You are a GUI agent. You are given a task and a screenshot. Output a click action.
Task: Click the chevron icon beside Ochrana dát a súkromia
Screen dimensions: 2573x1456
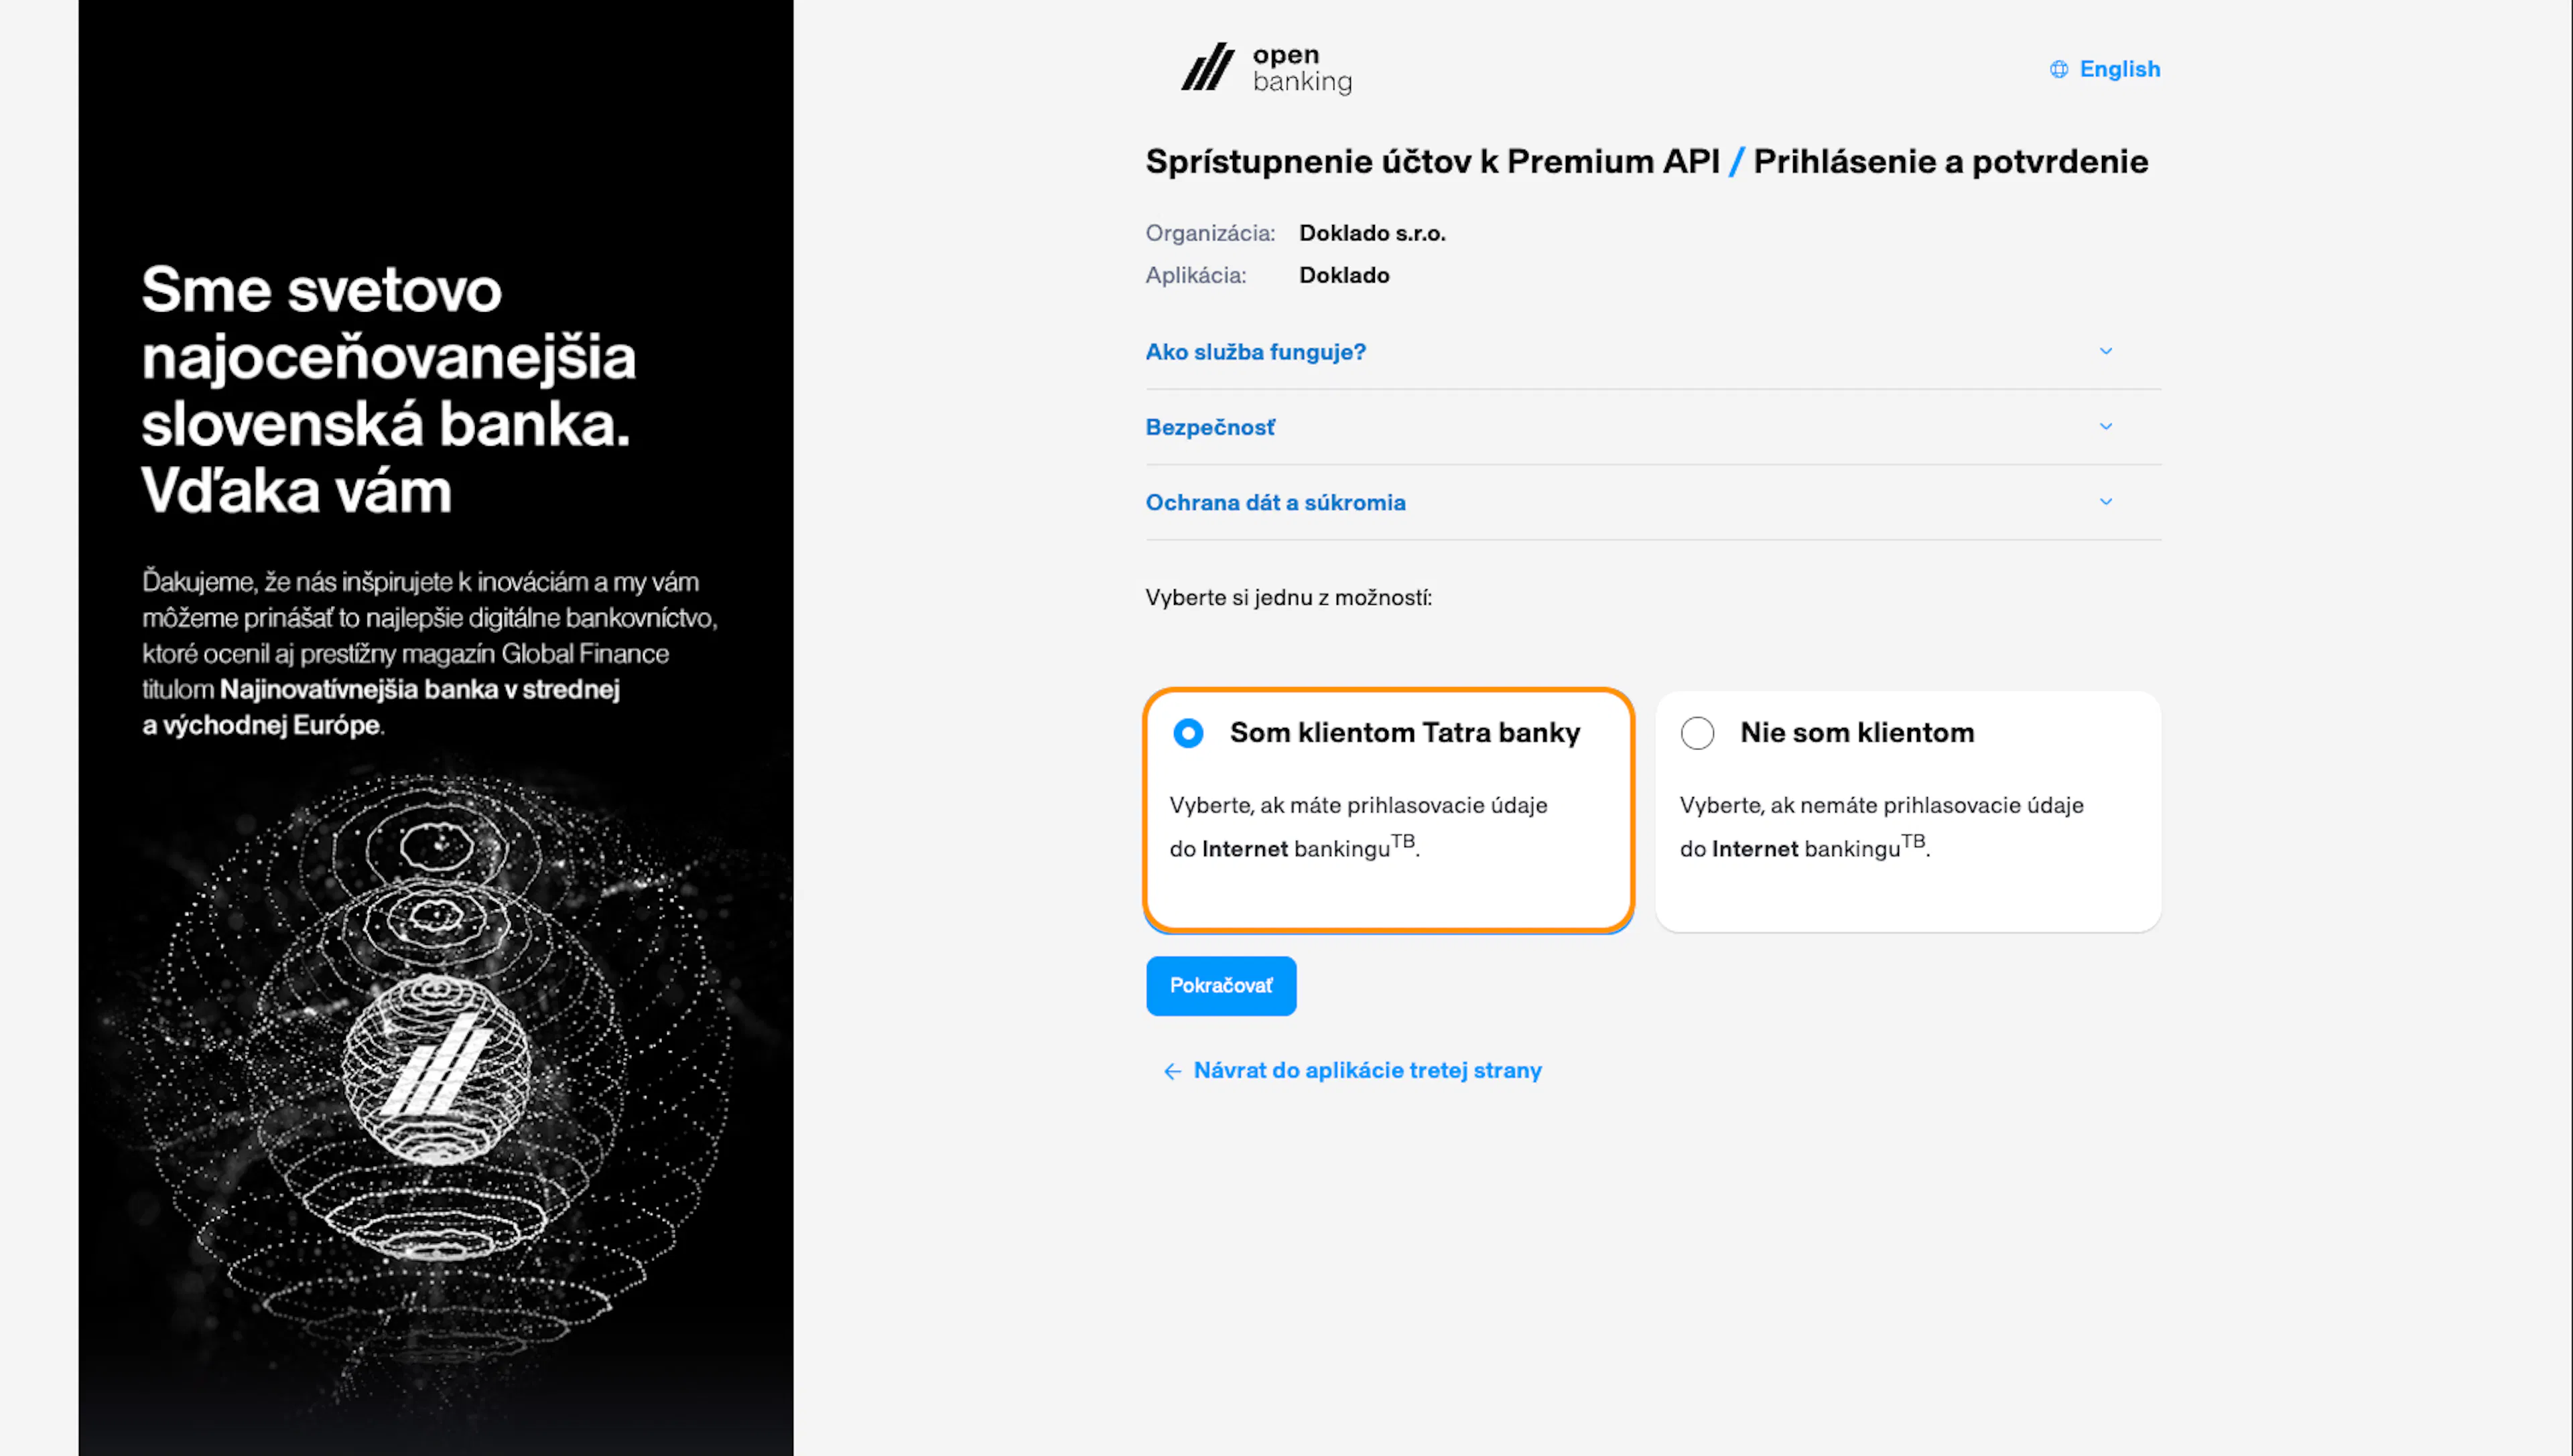[2105, 502]
